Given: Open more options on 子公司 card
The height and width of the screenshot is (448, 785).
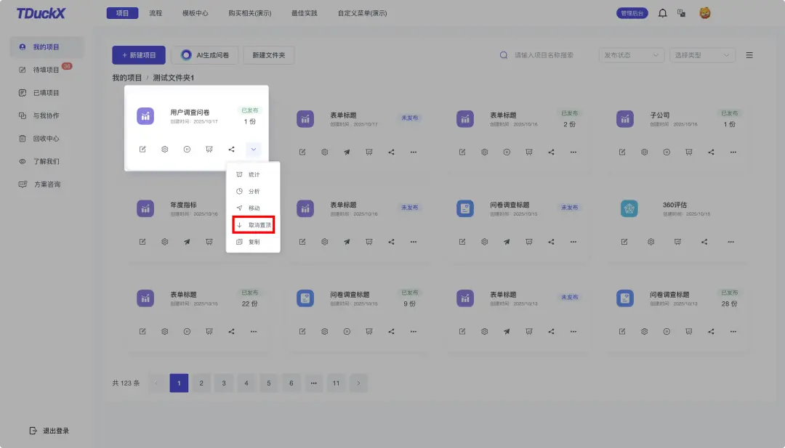Looking at the screenshot, I should click(733, 152).
